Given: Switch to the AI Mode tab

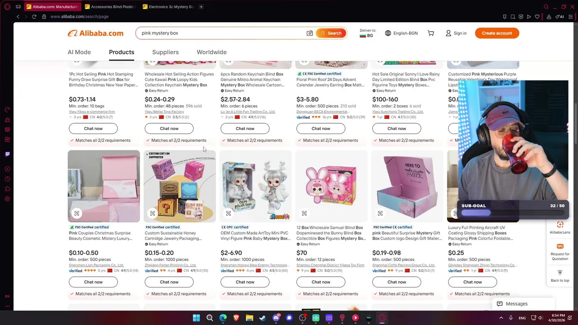Looking at the screenshot, I should tap(79, 52).
